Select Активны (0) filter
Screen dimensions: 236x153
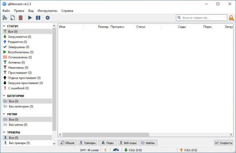27,62
